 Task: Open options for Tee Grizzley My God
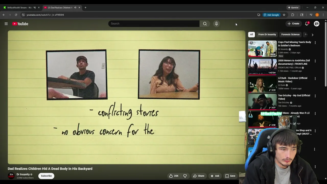coord(315,96)
